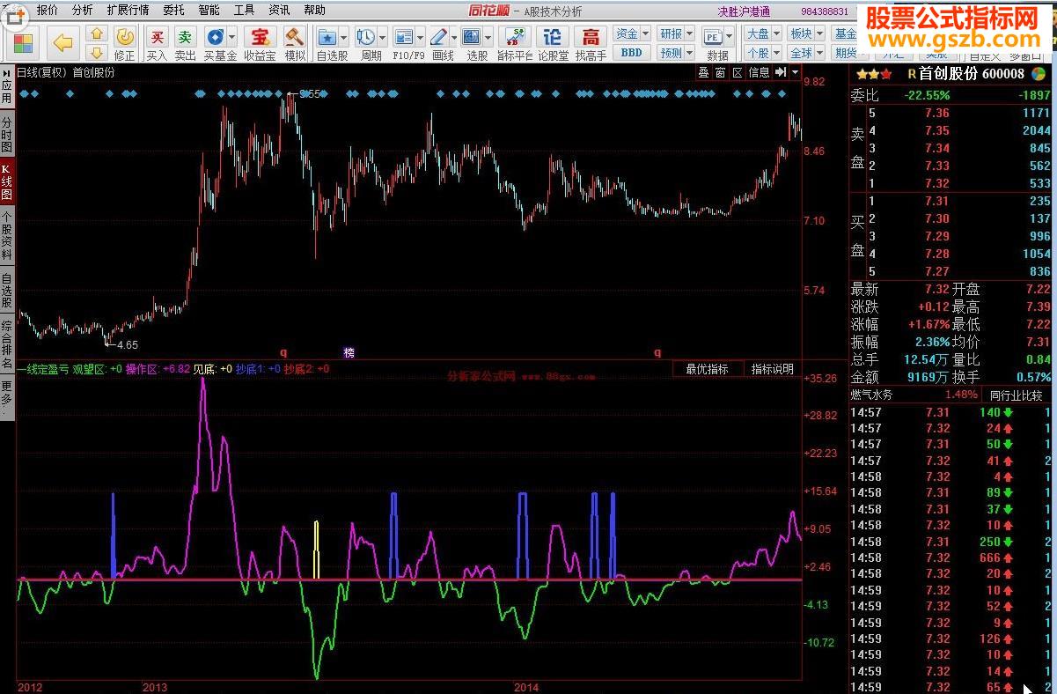This screenshot has height=694, width=1057.
Task: Click the jump-to-end arrow icon beside 信息
Action: [780, 72]
